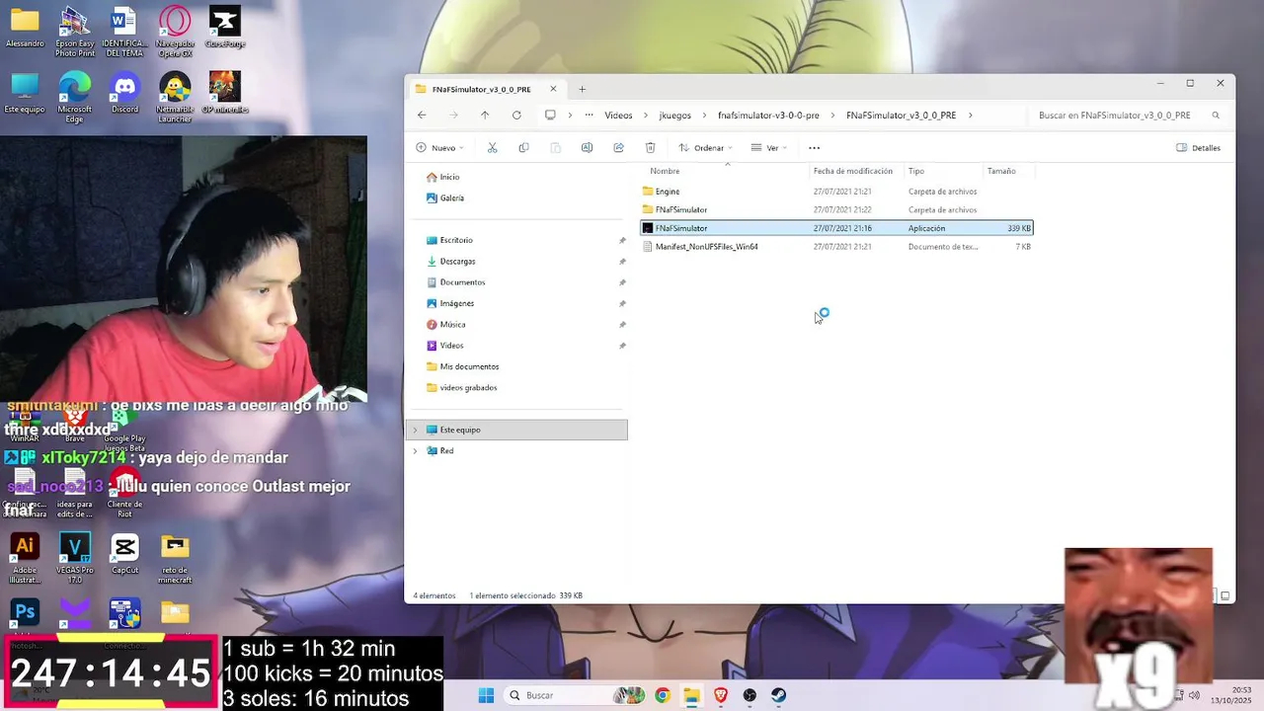Open OBS Studio from the taskbar

tap(750, 695)
